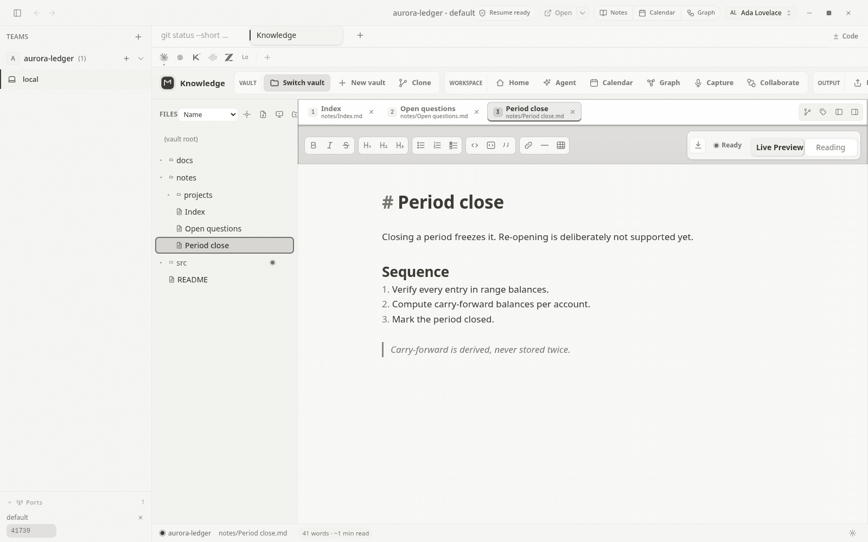
Task: Open the Capture button
Action: (x=714, y=83)
